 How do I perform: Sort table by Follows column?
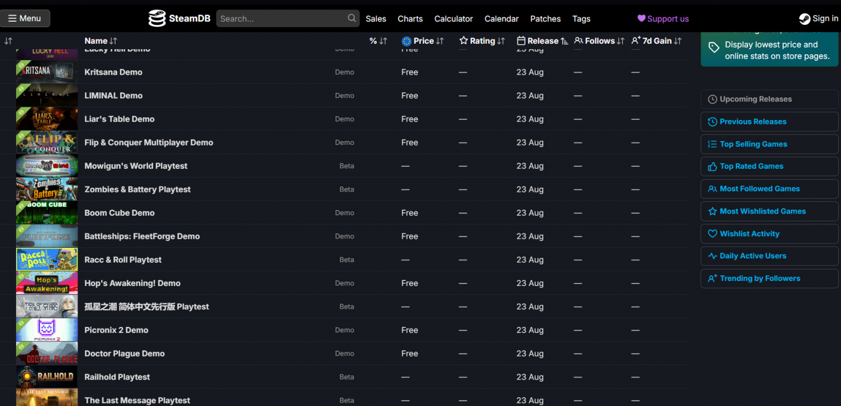pos(599,41)
